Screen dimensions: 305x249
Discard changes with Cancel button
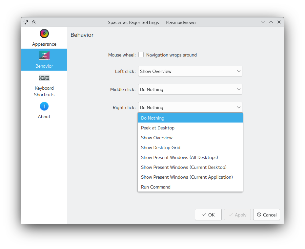click(x=267, y=215)
